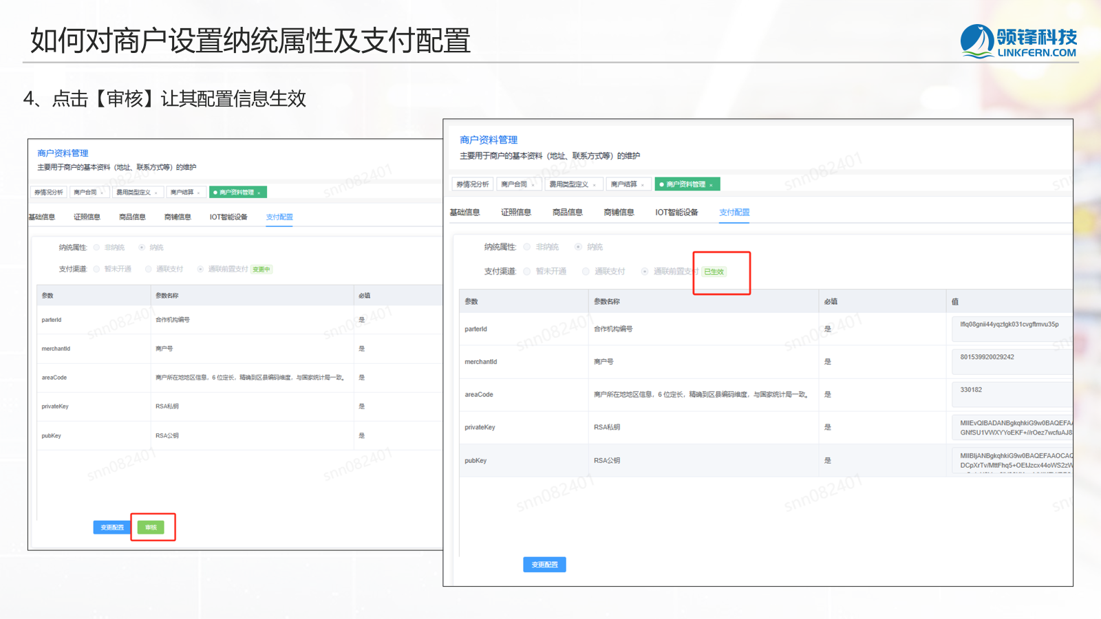Choose 暂未开通 radio option in left screenshot

point(97,270)
